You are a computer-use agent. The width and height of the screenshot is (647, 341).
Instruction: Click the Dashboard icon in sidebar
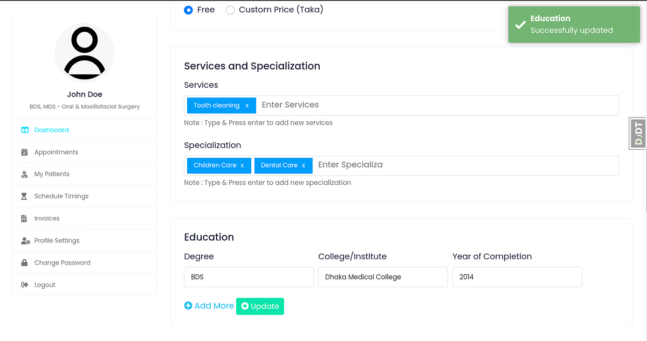[24, 130]
